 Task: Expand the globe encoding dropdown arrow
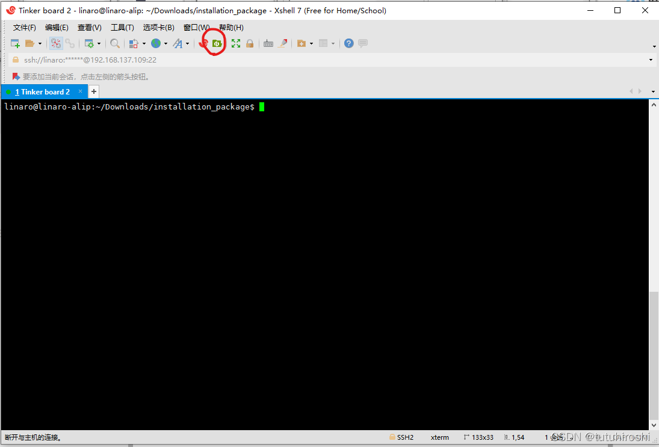[166, 43]
